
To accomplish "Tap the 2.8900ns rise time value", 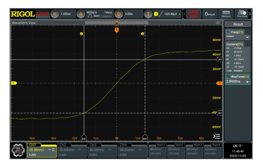I will click(233, 82).
